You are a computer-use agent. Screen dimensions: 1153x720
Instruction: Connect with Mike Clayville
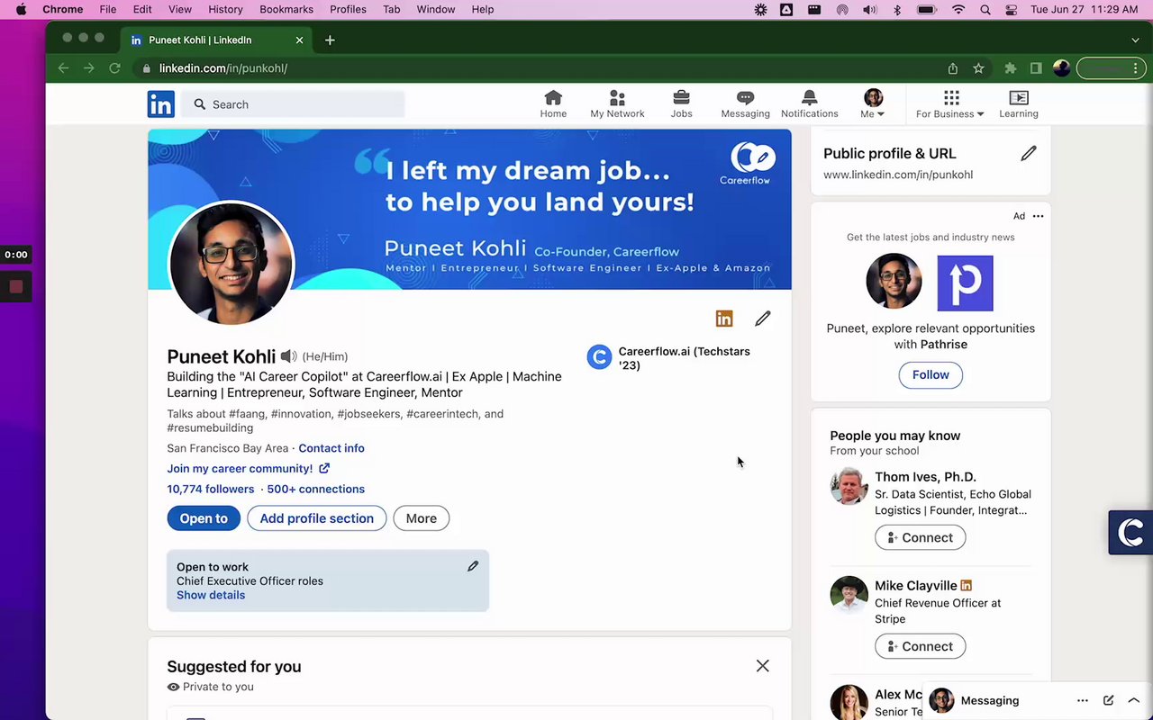click(920, 646)
